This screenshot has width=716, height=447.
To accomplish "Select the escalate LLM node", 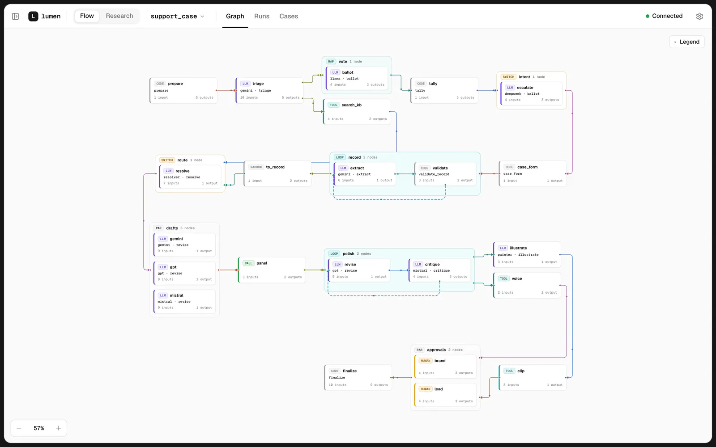I will [532, 94].
